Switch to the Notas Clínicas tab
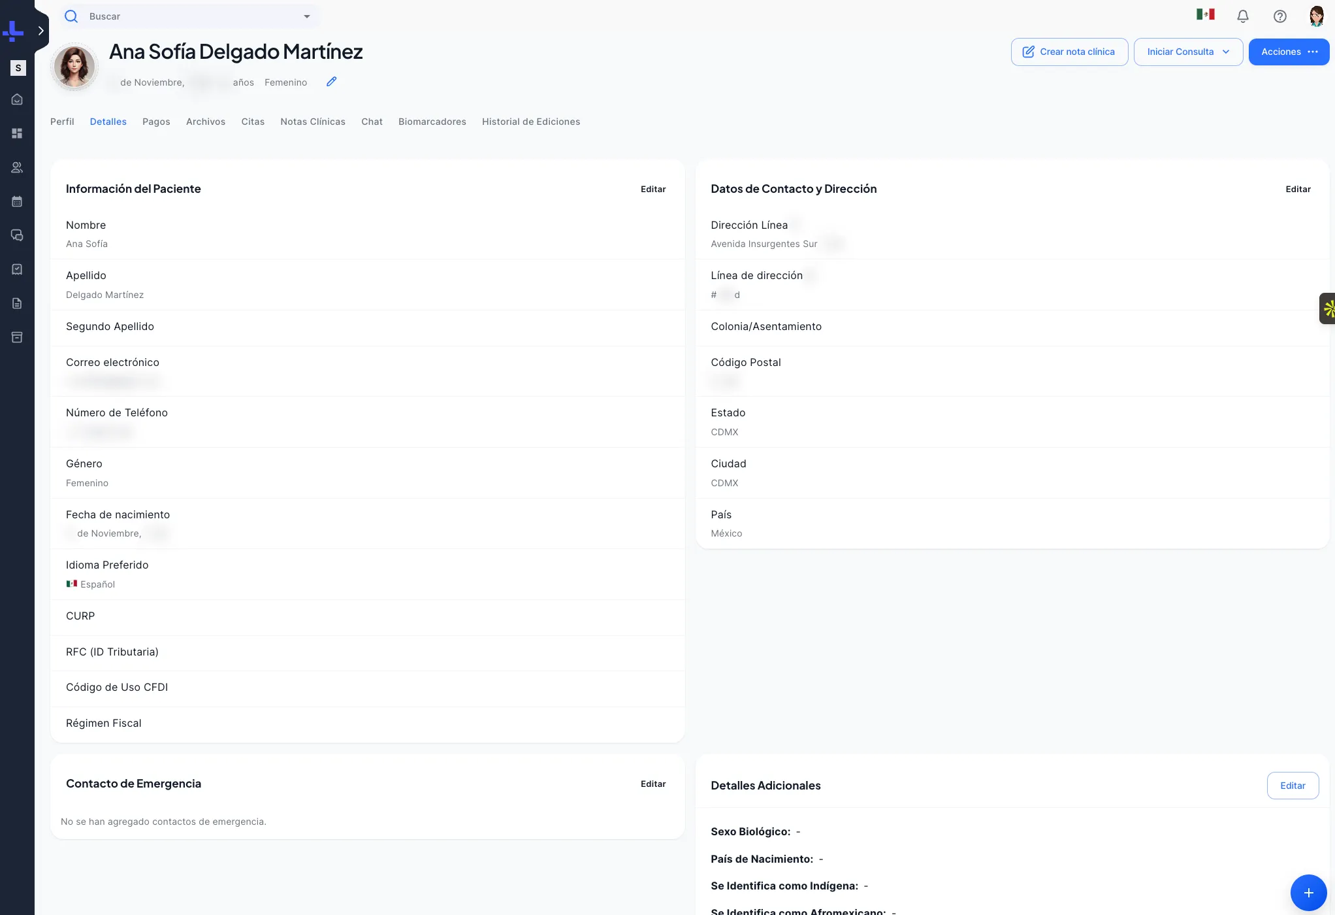This screenshot has width=1335, height=915. [x=313, y=122]
